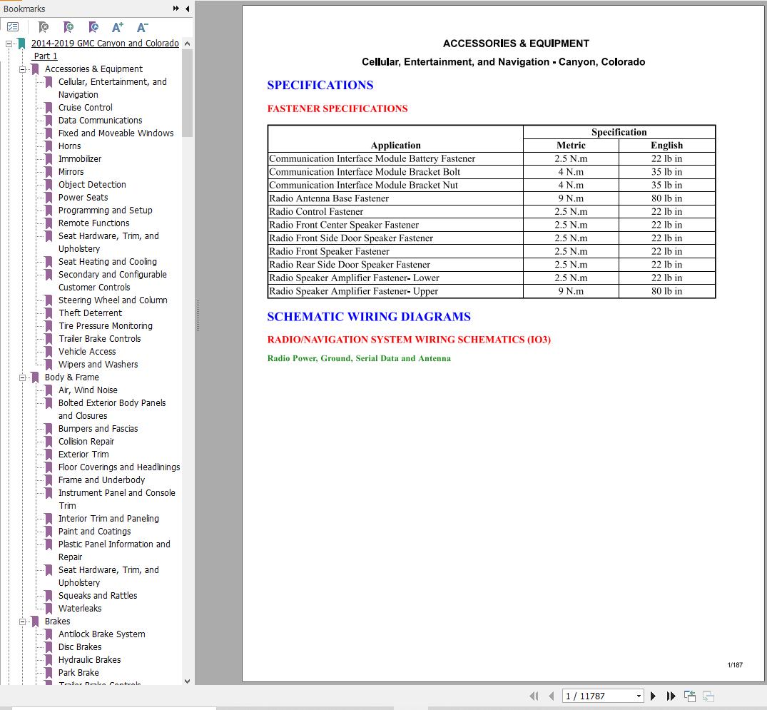Go to the previous page

pyautogui.click(x=552, y=696)
